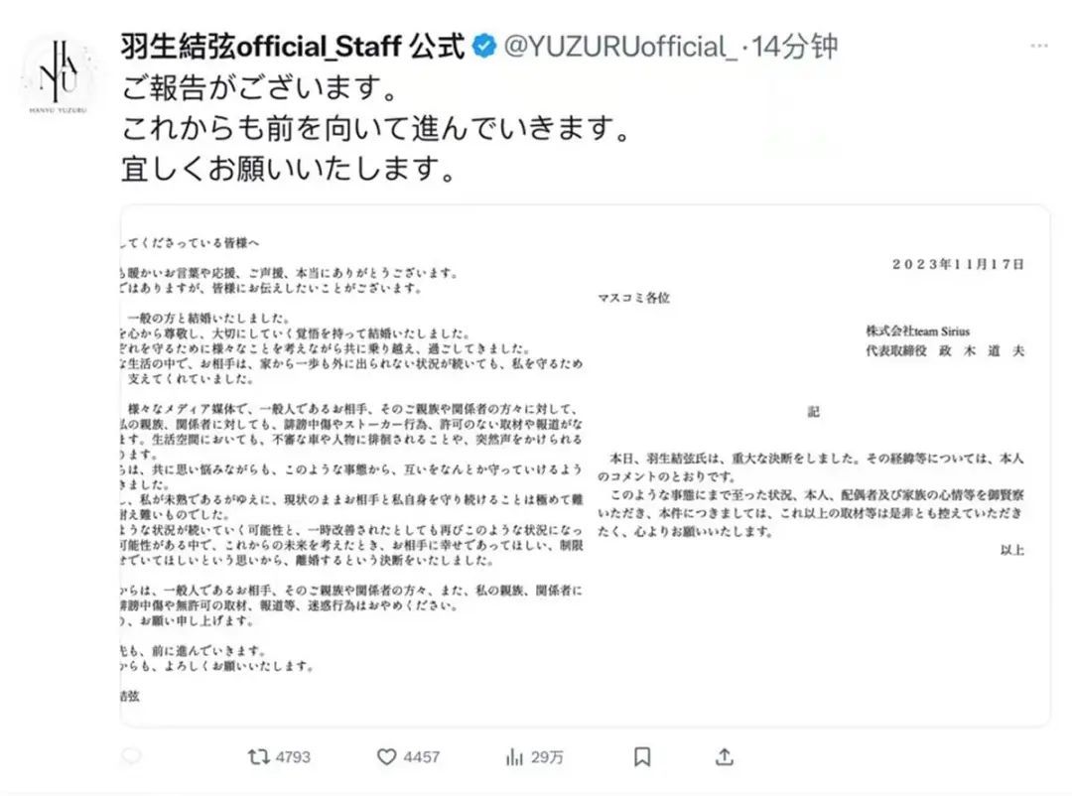Image resolution: width=1072 pixels, height=796 pixels.
Task: View the 4793 retweet count
Action: [x=293, y=757]
